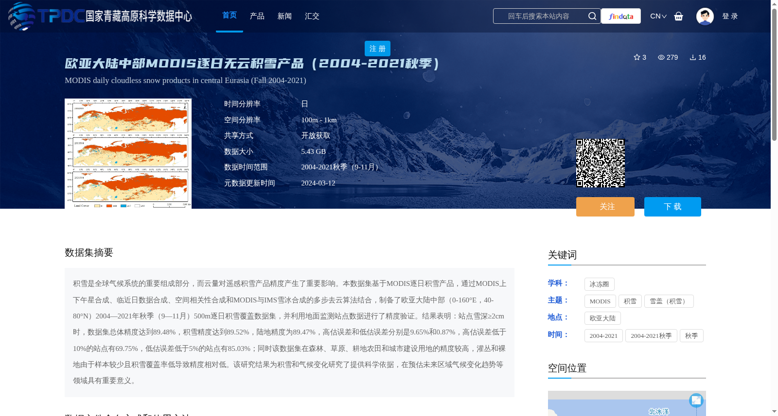Click the 数据集摘要 heading
Viewport: 778px width, 416px height.
(x=89, y=252)
